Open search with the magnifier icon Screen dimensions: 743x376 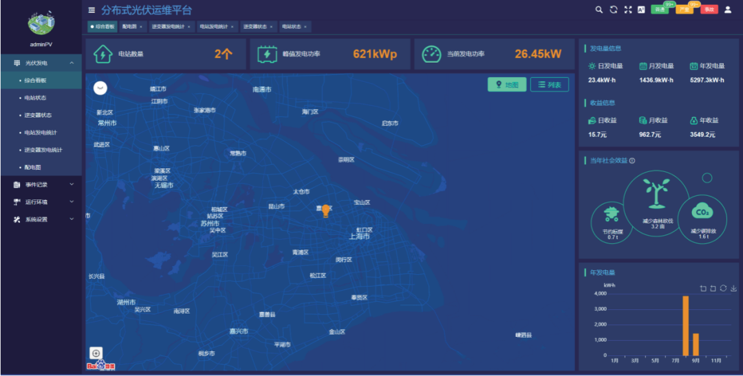(599, 10)
